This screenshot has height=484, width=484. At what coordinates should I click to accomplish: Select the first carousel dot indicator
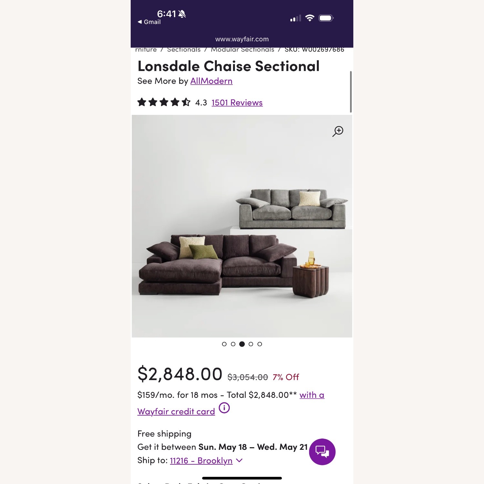click(x=224, y=344)
